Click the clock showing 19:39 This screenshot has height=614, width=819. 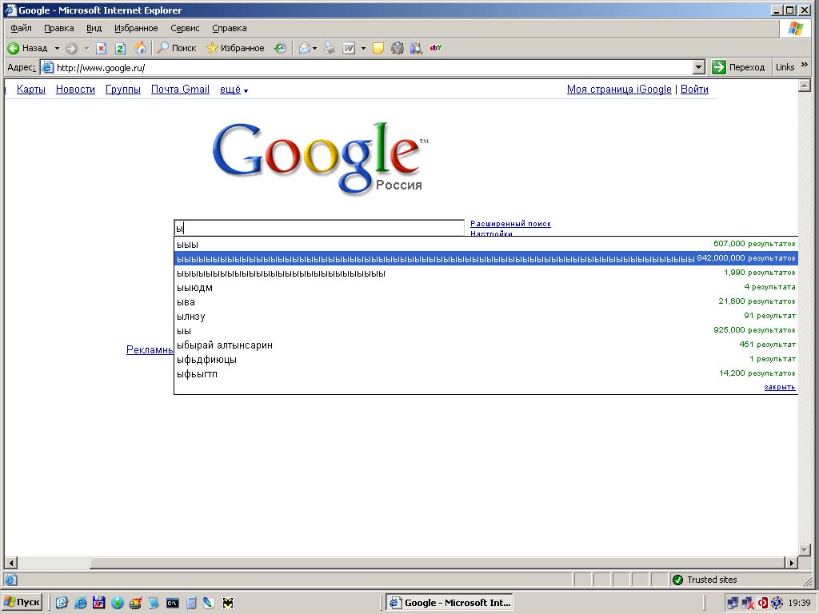tap(799, 603)
